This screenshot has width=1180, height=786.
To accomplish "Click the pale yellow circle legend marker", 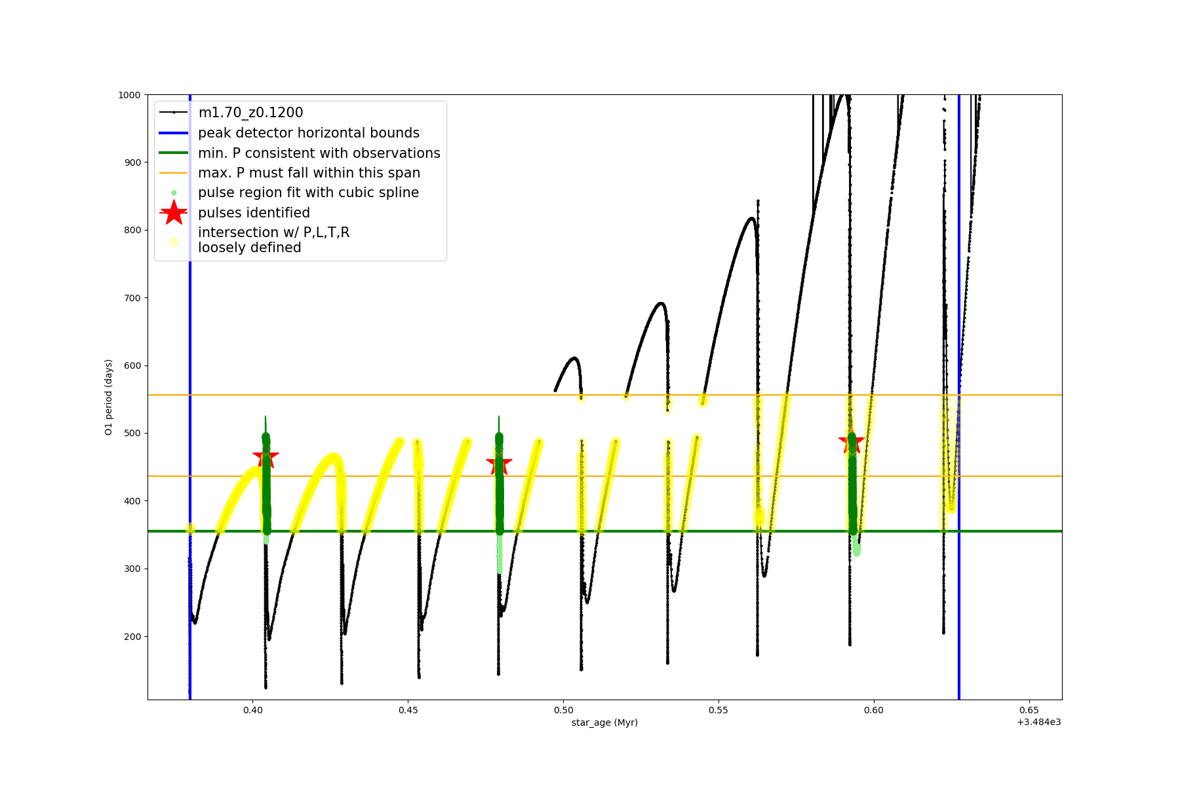I will pos(174,242).
